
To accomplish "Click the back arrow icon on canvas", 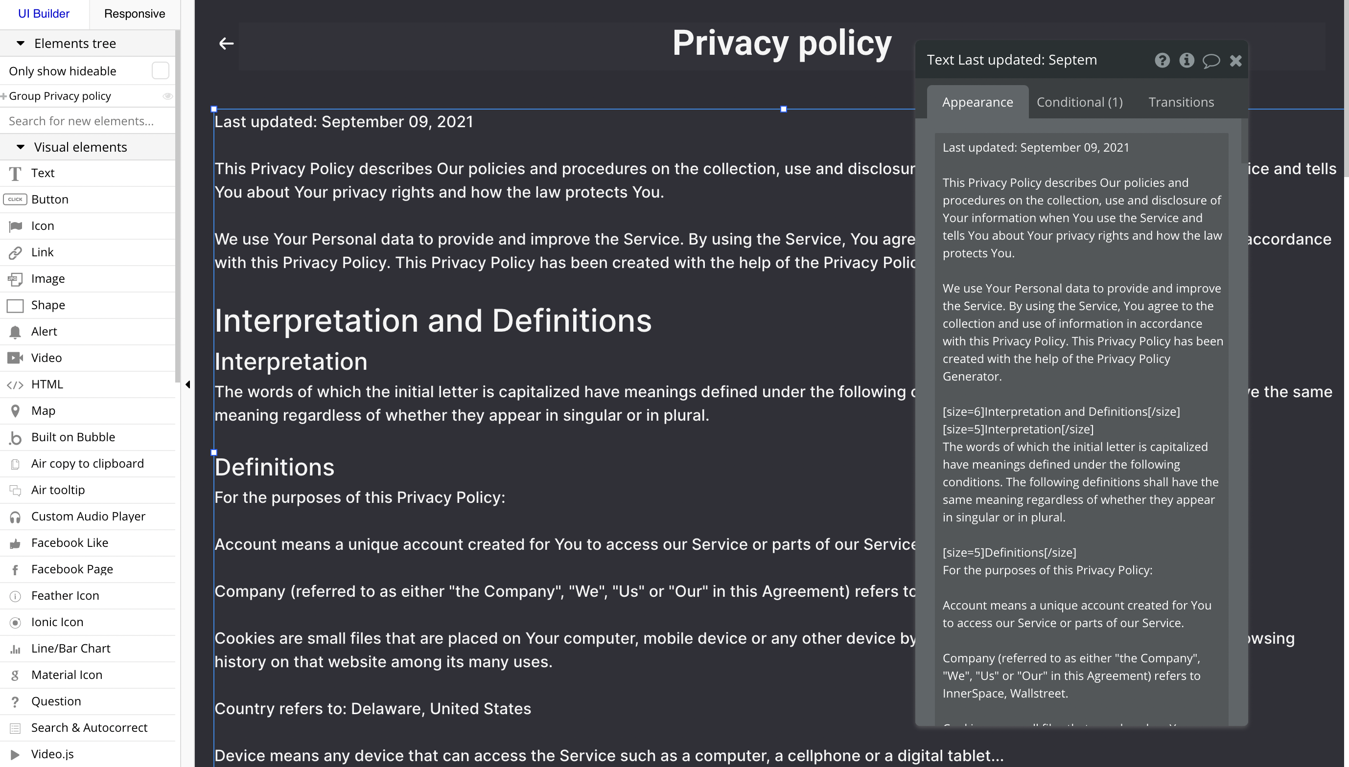I will point(226,44).
